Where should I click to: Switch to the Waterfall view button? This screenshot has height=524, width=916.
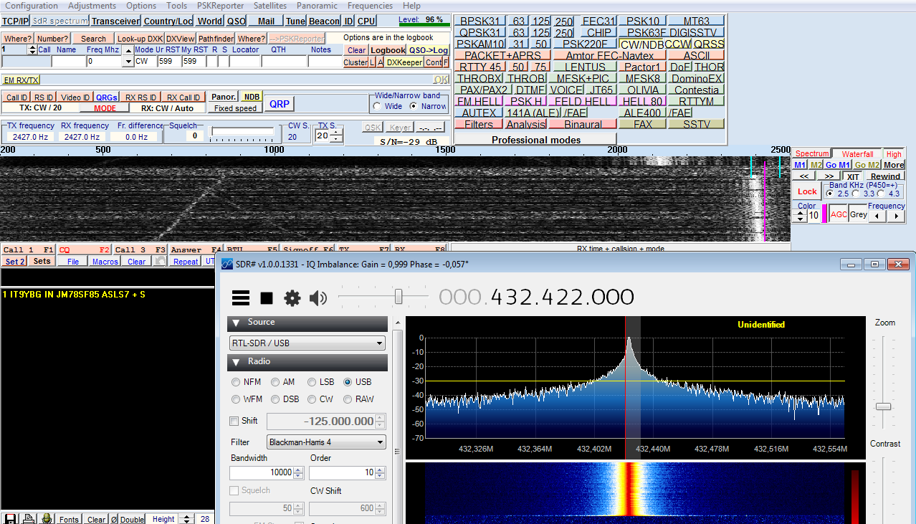tap(857, 154)
